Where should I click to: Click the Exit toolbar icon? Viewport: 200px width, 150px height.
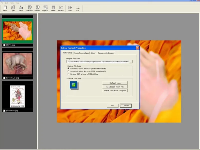[78, 8]
